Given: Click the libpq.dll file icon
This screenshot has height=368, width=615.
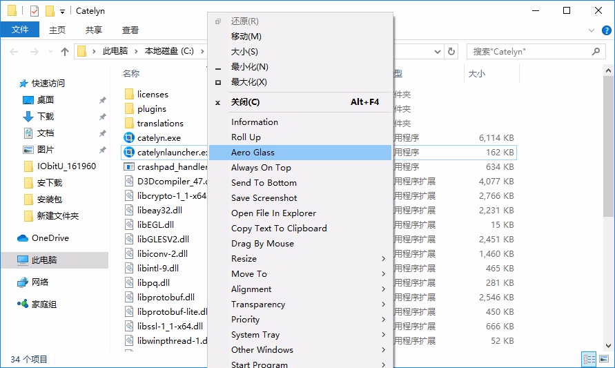Looking at the screenshot, I should tap(129, 283).
